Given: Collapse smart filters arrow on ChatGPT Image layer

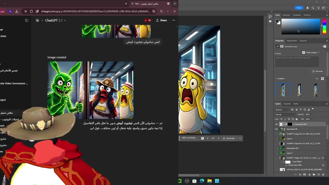Looking at the screenshot, I should [x=325, y=158].
